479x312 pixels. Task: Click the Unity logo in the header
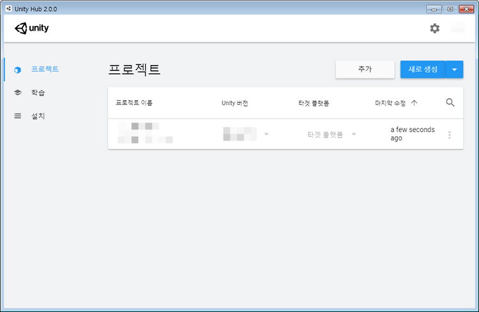tap(32, 28)
